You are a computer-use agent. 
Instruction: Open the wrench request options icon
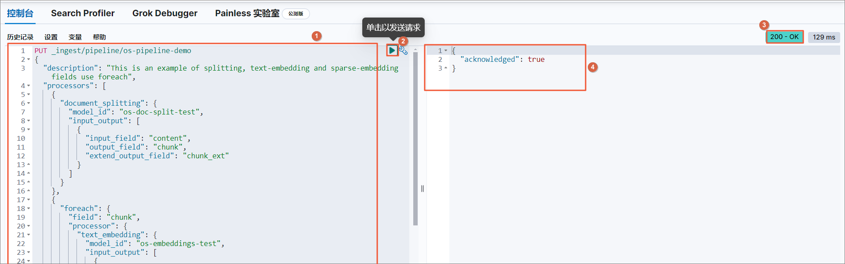point(403,51)
